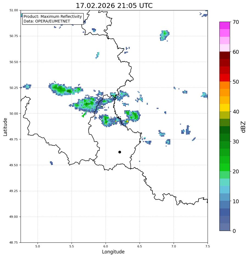Click the latitude tick label '50.75'

click(x=14, y=36)
